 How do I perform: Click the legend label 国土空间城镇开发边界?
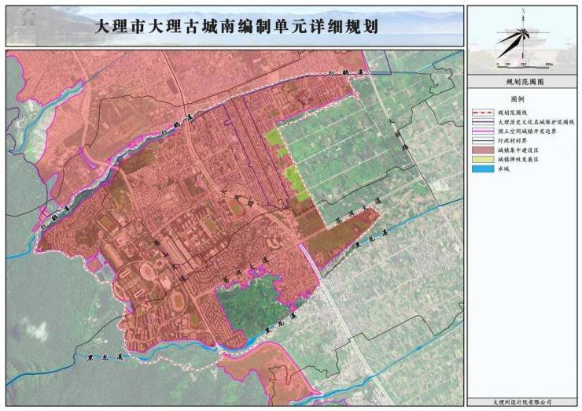(527, 131)
